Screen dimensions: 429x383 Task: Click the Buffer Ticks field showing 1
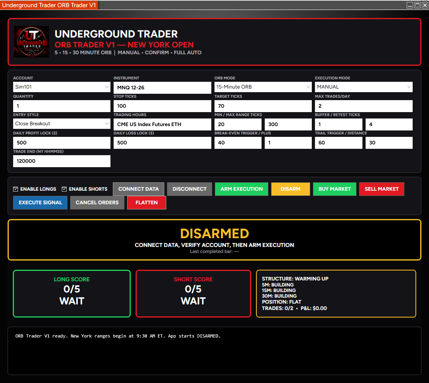pos(338,124)
